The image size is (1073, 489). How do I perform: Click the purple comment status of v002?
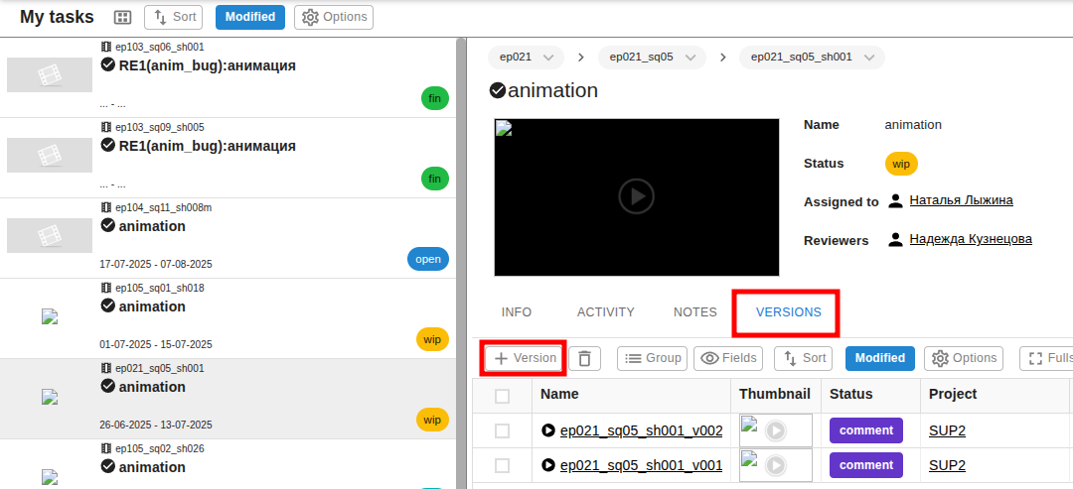tap(866, 430)
